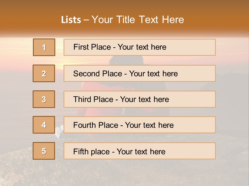249x186 pixels.
Task: Click the number 1 box
Action: point(44,47)
